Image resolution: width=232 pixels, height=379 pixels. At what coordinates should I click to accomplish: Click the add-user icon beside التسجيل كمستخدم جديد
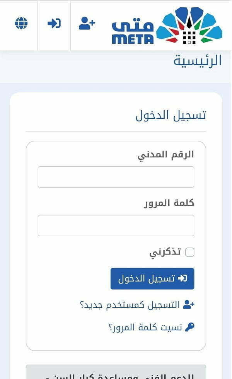[189, 305]
